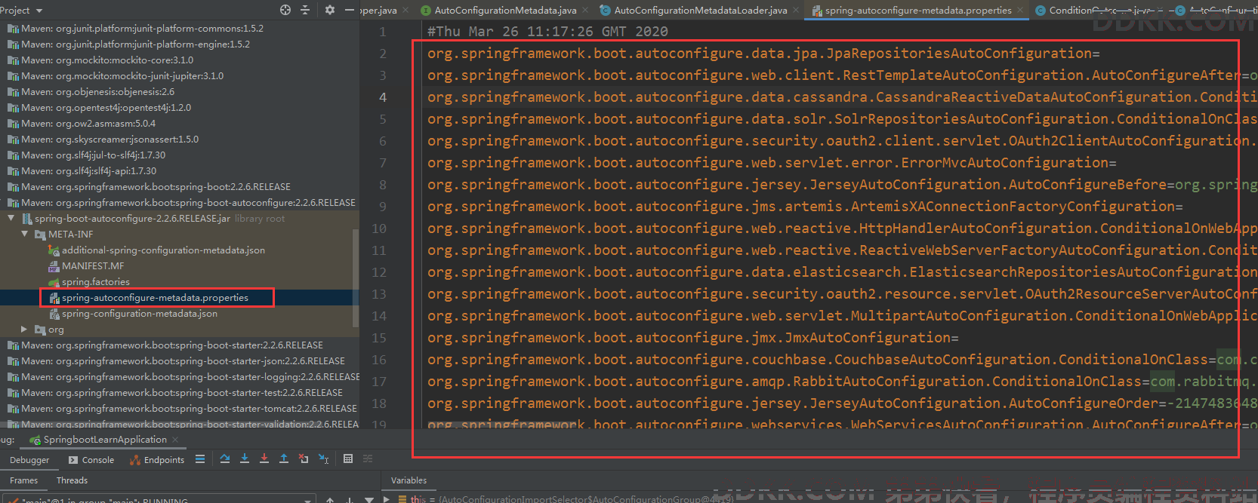
Task: Click the Drop Frame debugger icon
Action: pos(304,459)
